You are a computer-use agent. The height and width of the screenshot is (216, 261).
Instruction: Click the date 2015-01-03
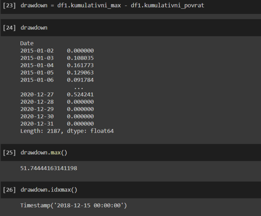pos(37,58)
